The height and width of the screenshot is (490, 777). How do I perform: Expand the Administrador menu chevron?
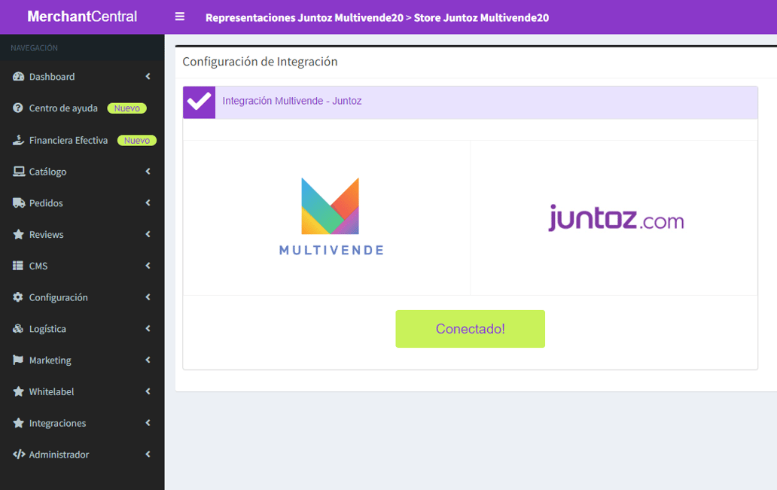tap(148, 455)
